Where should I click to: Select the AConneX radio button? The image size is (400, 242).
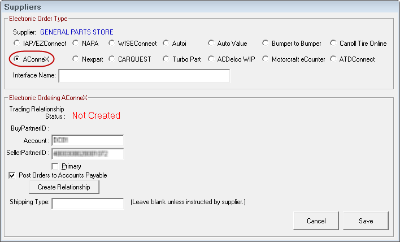(x=16, y=59)
